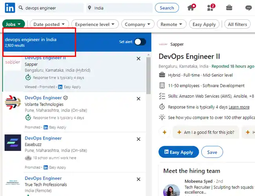The height and width of the screenshot is (196, 255).
Task: Dismiss the Easebuzz job card
Action: [138, 139]
